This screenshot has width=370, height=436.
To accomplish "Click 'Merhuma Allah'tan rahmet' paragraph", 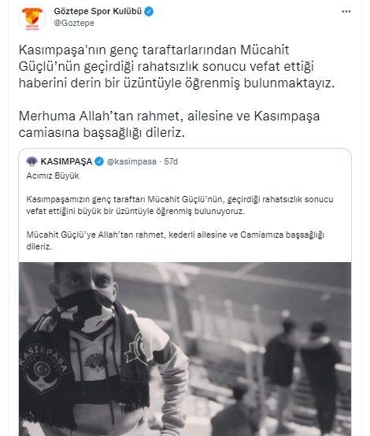I will click(169, 124).
